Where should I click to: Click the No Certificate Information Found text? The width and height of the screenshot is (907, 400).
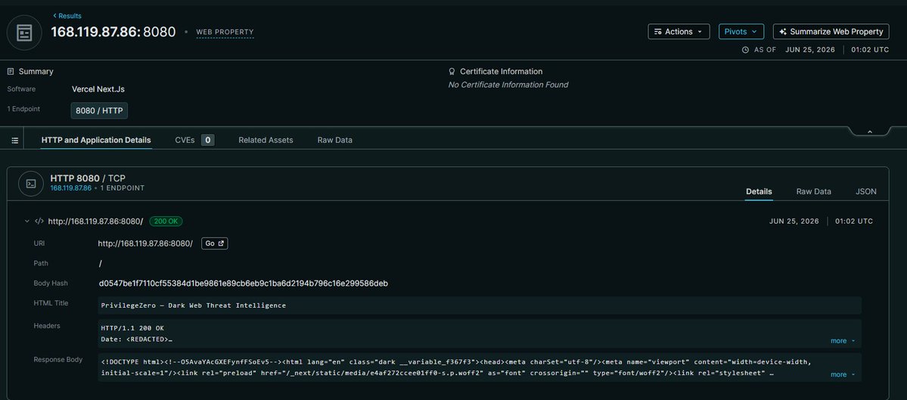pos(508,85)
